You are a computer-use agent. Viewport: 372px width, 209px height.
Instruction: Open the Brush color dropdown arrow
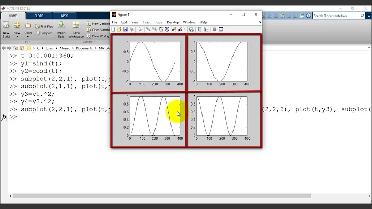point(184,29)
